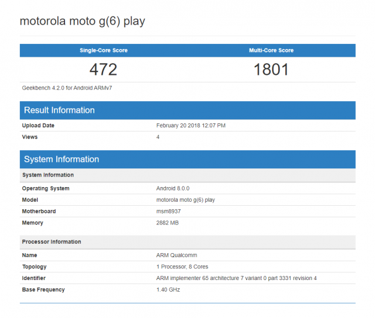
Task: Click the 2882 MB memory value
Action: point(168,223)
